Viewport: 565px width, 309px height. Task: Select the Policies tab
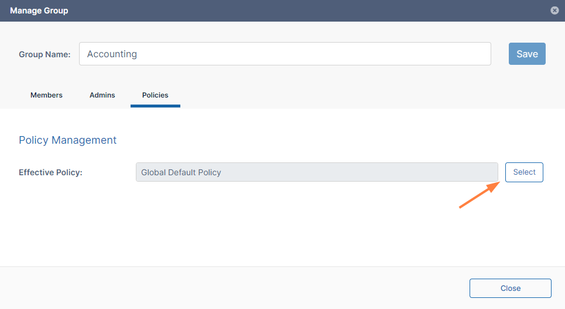(155, 95)
